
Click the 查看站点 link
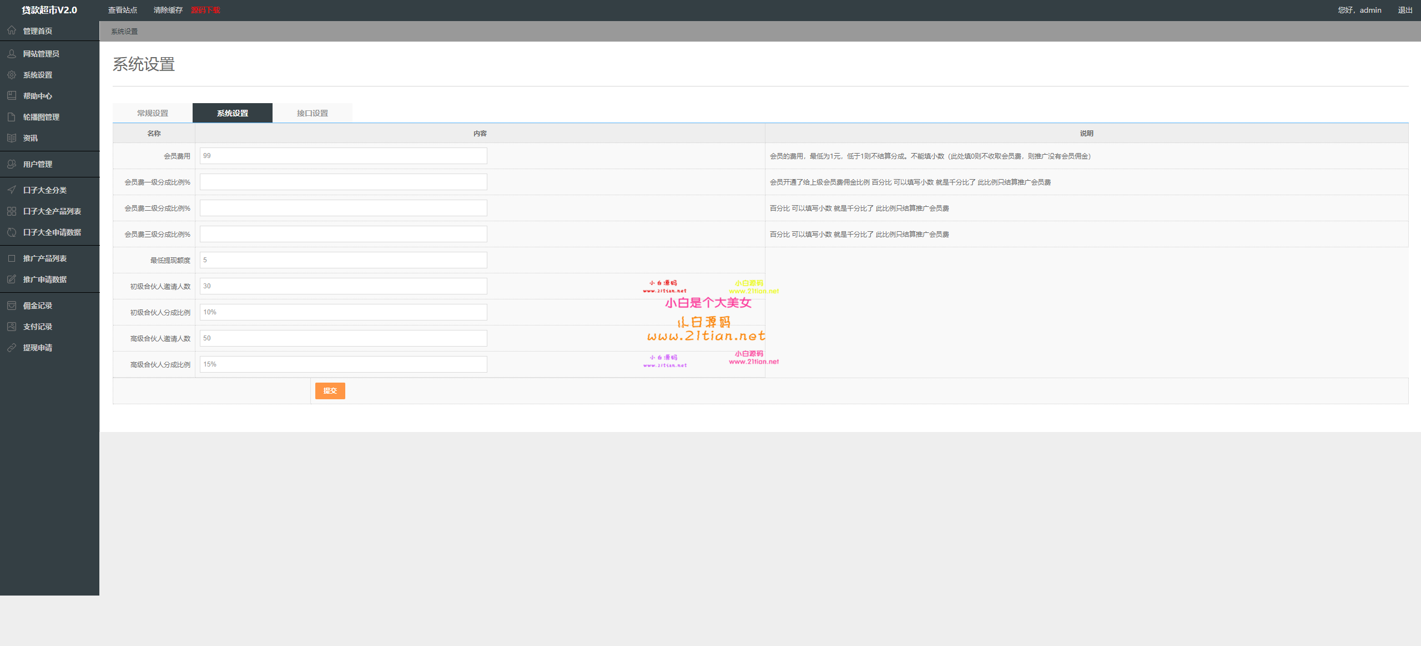click(x=122, y=10)
